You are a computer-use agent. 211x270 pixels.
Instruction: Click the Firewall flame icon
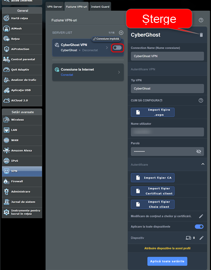(6, 181)
